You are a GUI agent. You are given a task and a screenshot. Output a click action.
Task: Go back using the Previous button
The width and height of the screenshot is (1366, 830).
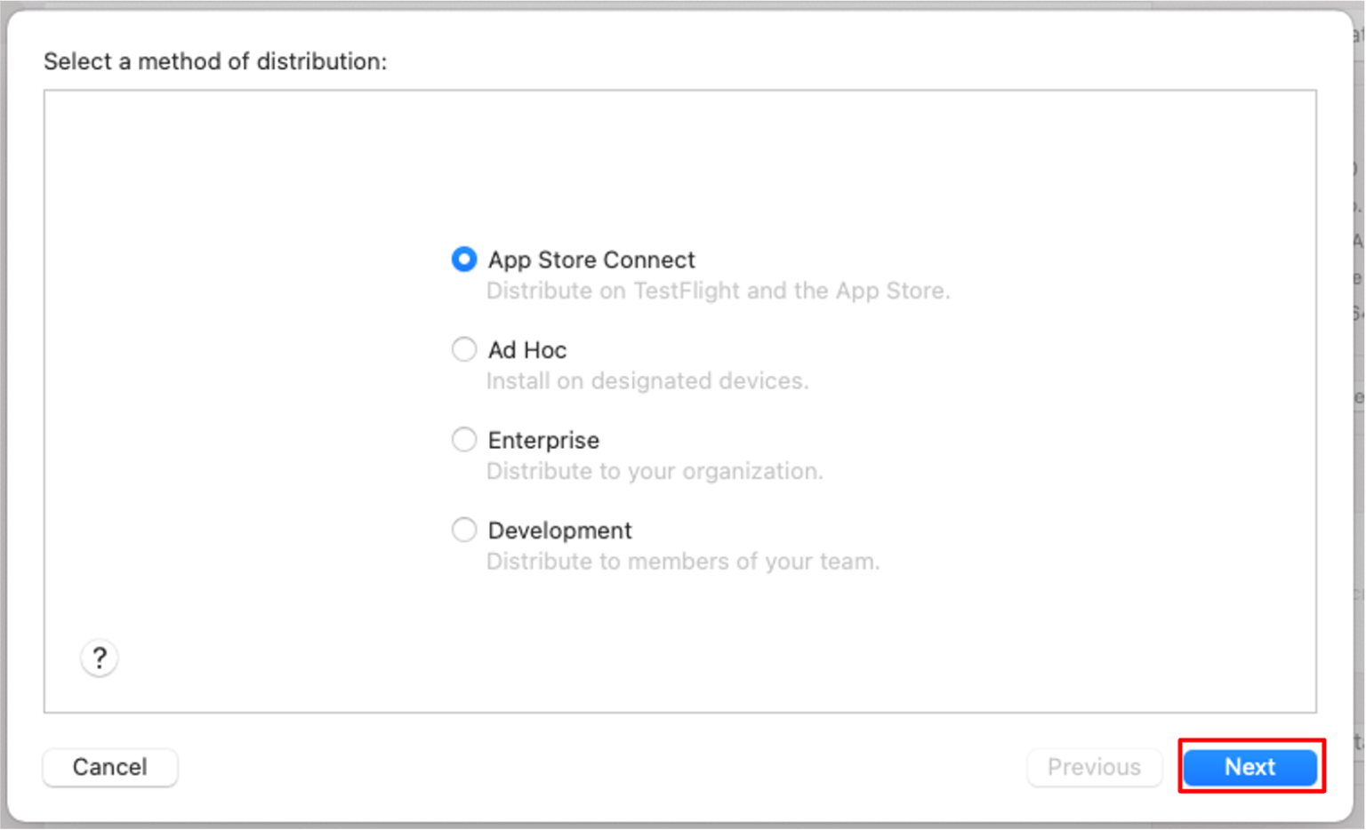[x=1094, y=767]
